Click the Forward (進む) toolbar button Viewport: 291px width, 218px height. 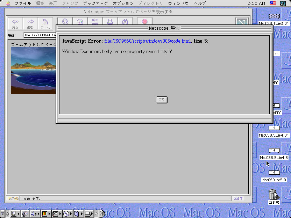30,24
